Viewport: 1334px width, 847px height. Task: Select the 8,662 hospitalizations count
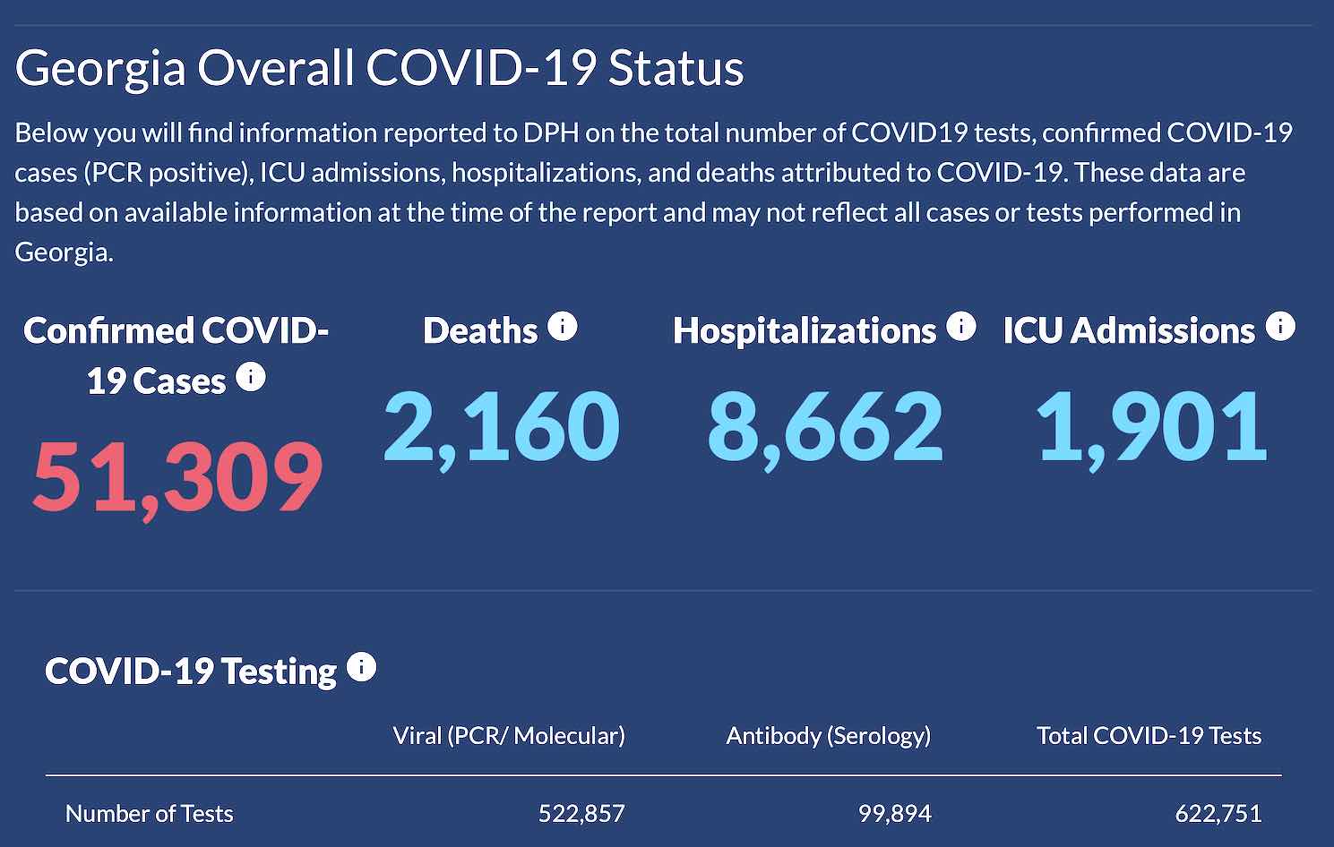coord(825,428)
